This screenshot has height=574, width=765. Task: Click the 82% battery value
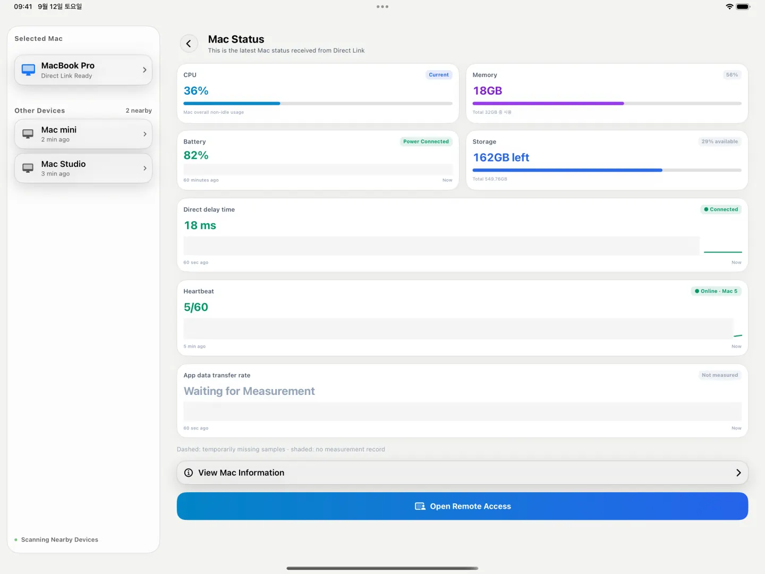(x=196, y=155)
